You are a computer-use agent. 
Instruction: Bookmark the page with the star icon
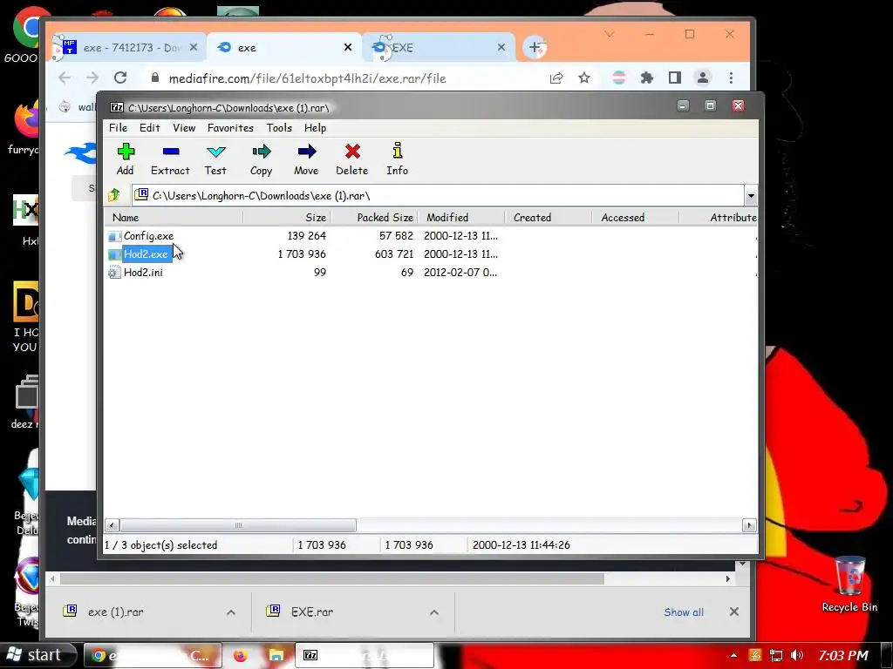[x=584, y=78]
